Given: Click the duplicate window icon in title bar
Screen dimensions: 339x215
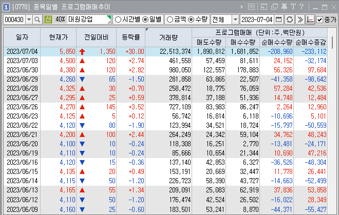Looking at the screenshot, I should tap(274, 7).
